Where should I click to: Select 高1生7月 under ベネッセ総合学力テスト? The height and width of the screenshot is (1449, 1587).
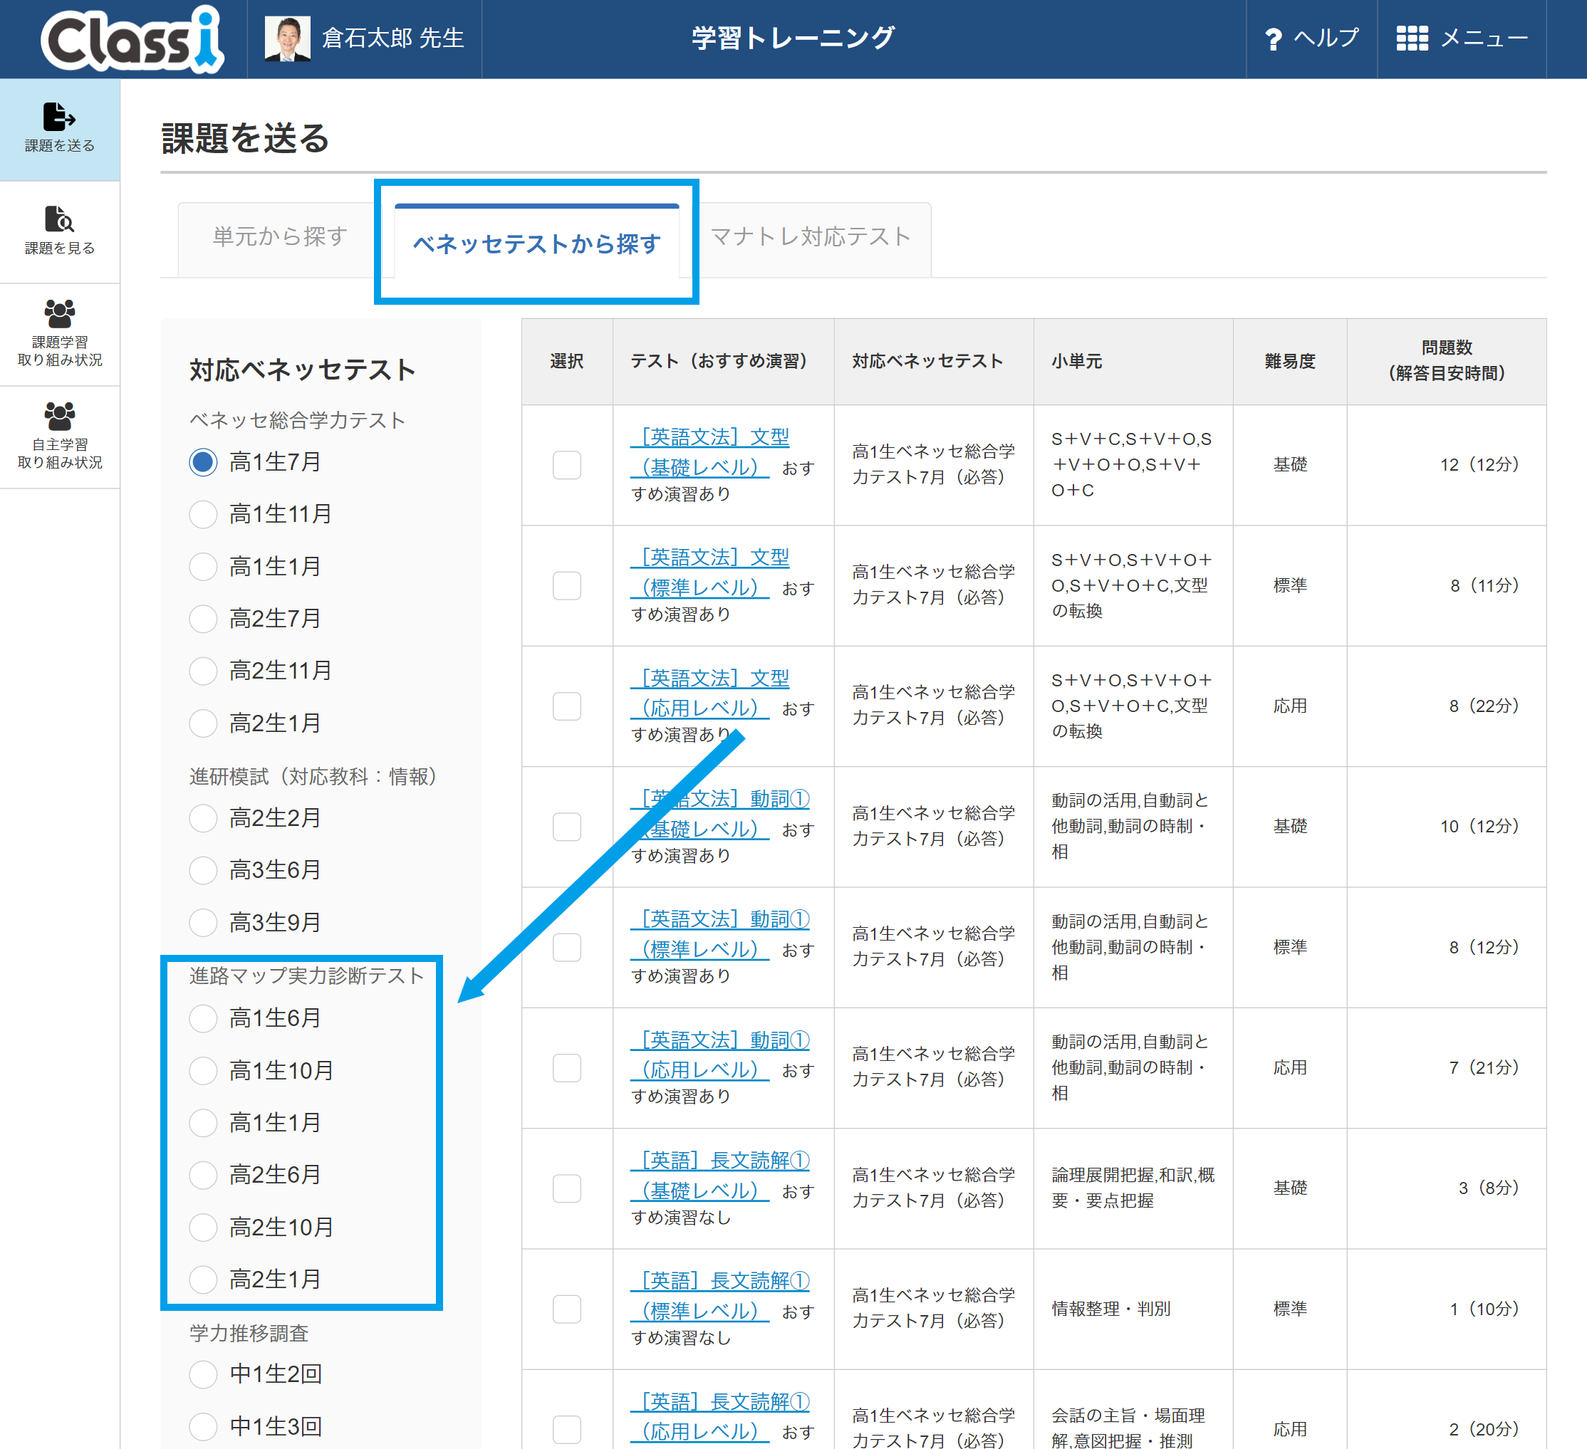click(203, 462)
